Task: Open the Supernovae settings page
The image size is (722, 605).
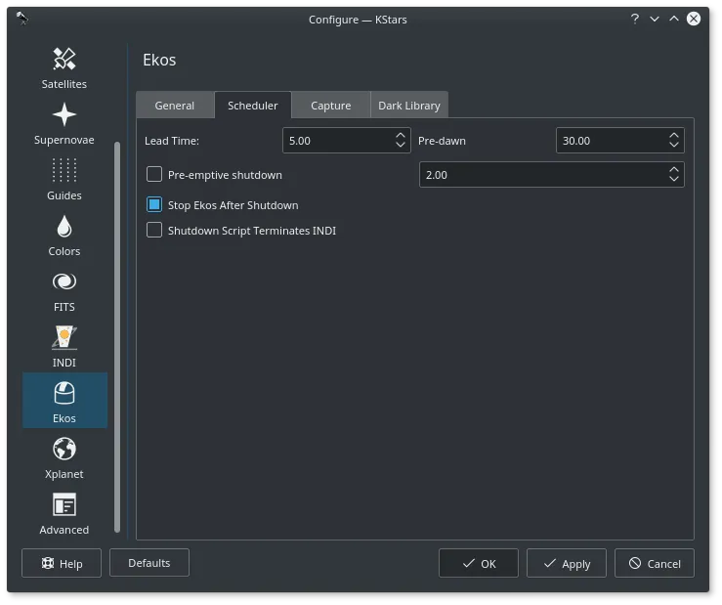Action: point(64,124)
